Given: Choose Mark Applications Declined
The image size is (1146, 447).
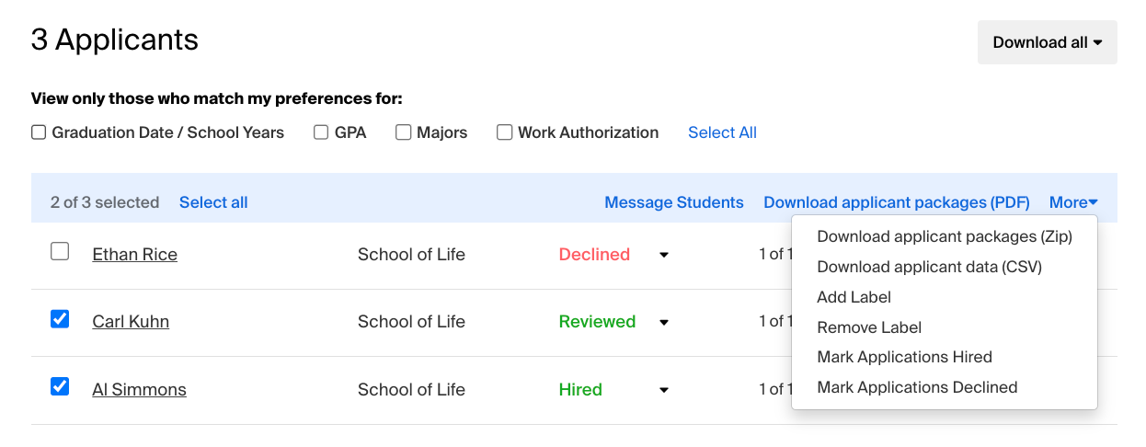Looking at the screenshot, I should tap(917, 387).
